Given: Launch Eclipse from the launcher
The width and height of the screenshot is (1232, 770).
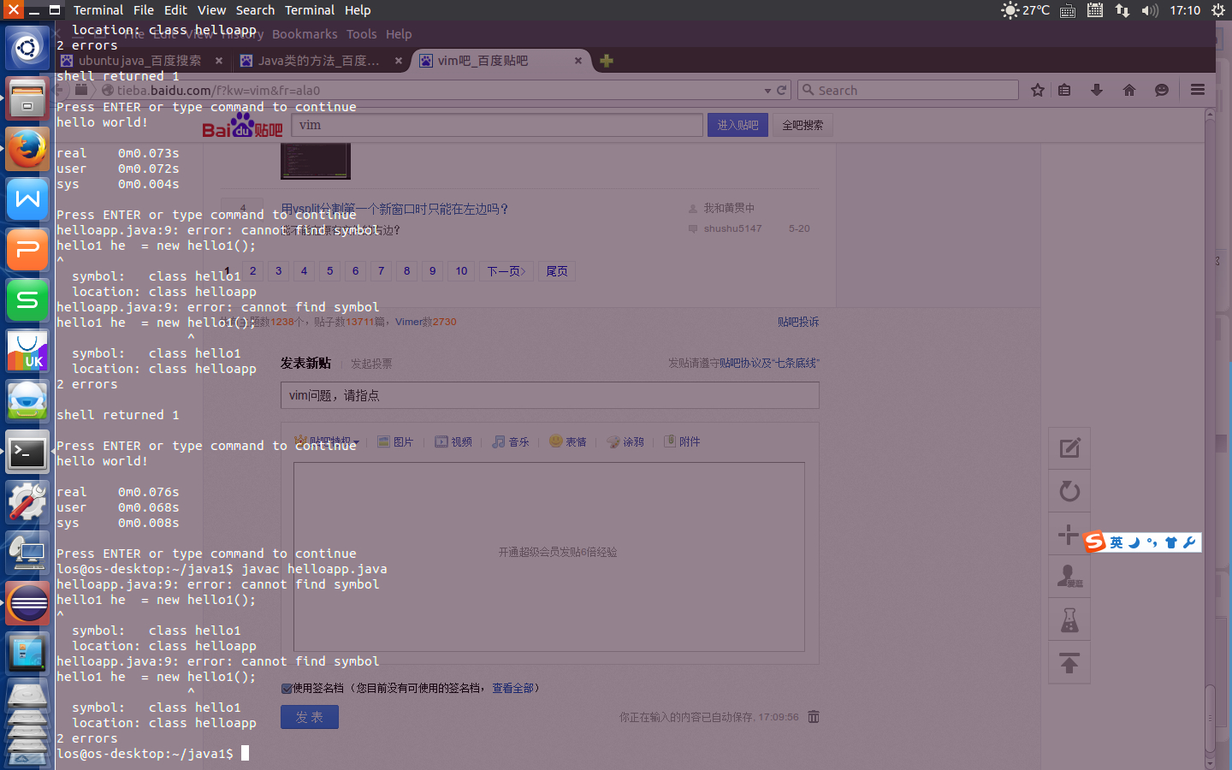Looking at the screenshot, I should (x=27, y=604).
